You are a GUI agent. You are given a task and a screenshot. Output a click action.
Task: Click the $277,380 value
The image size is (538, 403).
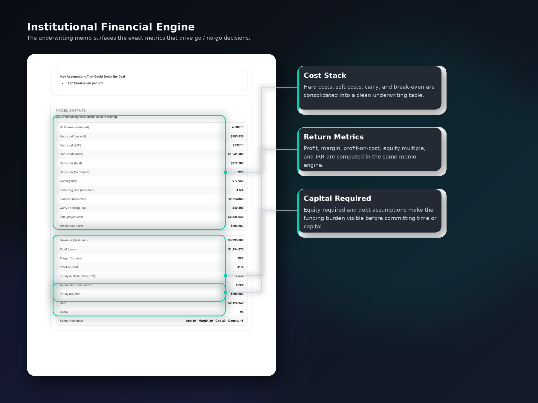237,163
